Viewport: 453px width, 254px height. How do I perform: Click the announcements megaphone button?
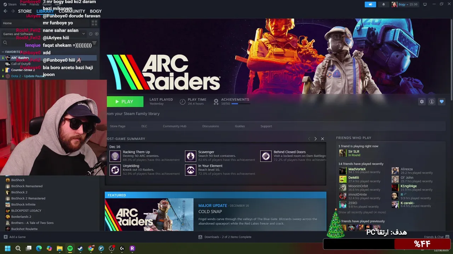370,4
